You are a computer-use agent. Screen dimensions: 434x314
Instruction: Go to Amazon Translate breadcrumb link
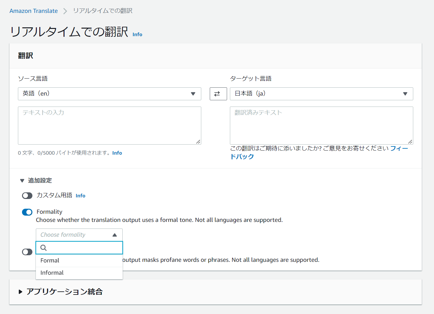(34, 11)
